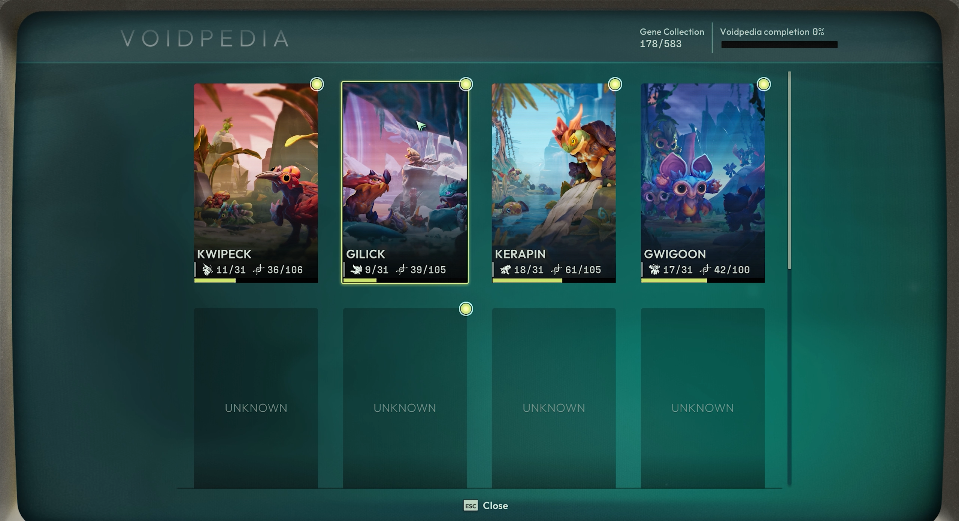Image resolution: width=959 pixels, height=521 pixels.
Task: Click the notification dot on Gwigoon card
Action: coord(763,84)
